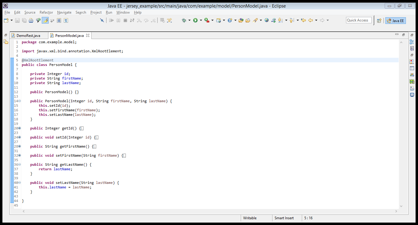Screen dimensions: 418x225
Task: Open the Source menu
Action: click(x=30, y=12)
